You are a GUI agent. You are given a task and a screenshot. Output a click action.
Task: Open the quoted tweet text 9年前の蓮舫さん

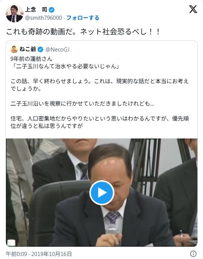[31, 59]
